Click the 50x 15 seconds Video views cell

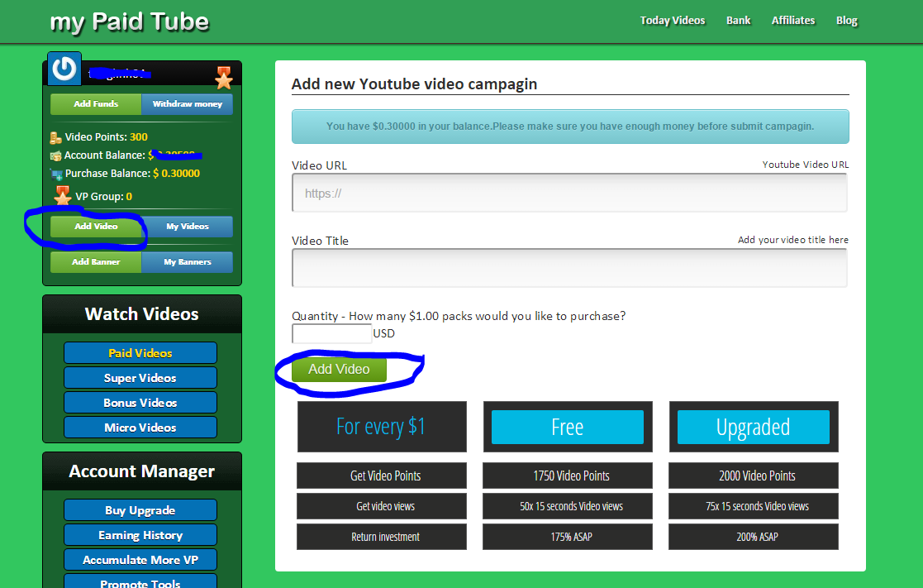568,506
